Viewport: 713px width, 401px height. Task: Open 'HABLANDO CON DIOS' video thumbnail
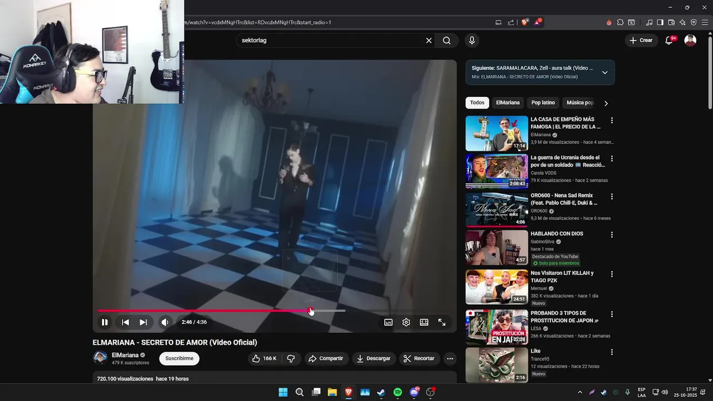(x=497, y=248)
